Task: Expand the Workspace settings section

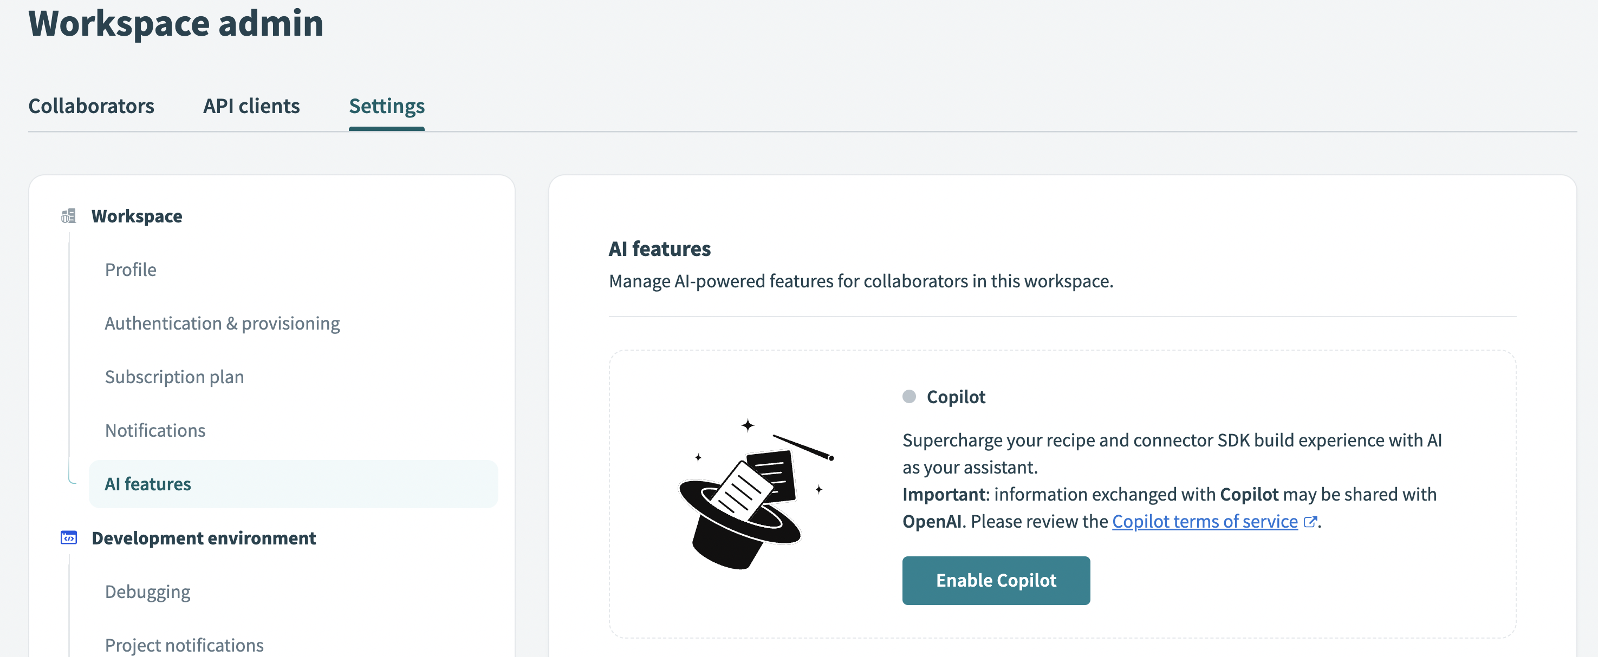Action: pos(137,215)
